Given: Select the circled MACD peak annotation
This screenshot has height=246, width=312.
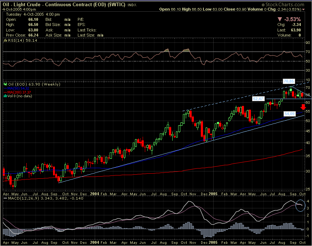Looking at the screenshot, I should (300, 206).
